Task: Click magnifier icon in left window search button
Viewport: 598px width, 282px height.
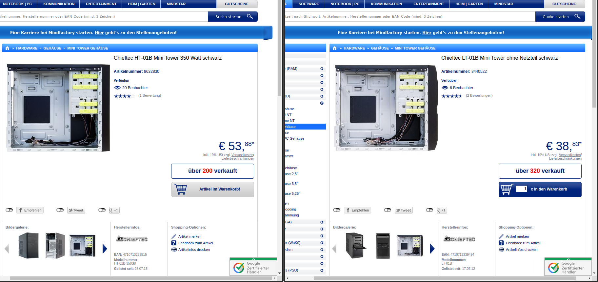Action: 250,16
